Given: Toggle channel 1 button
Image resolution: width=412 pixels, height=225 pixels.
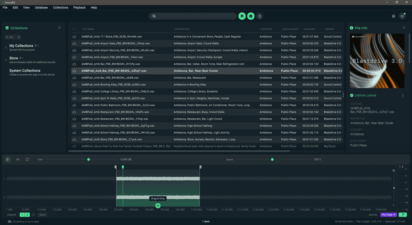Looking at the screenshot, I should (x=22, y=215).
